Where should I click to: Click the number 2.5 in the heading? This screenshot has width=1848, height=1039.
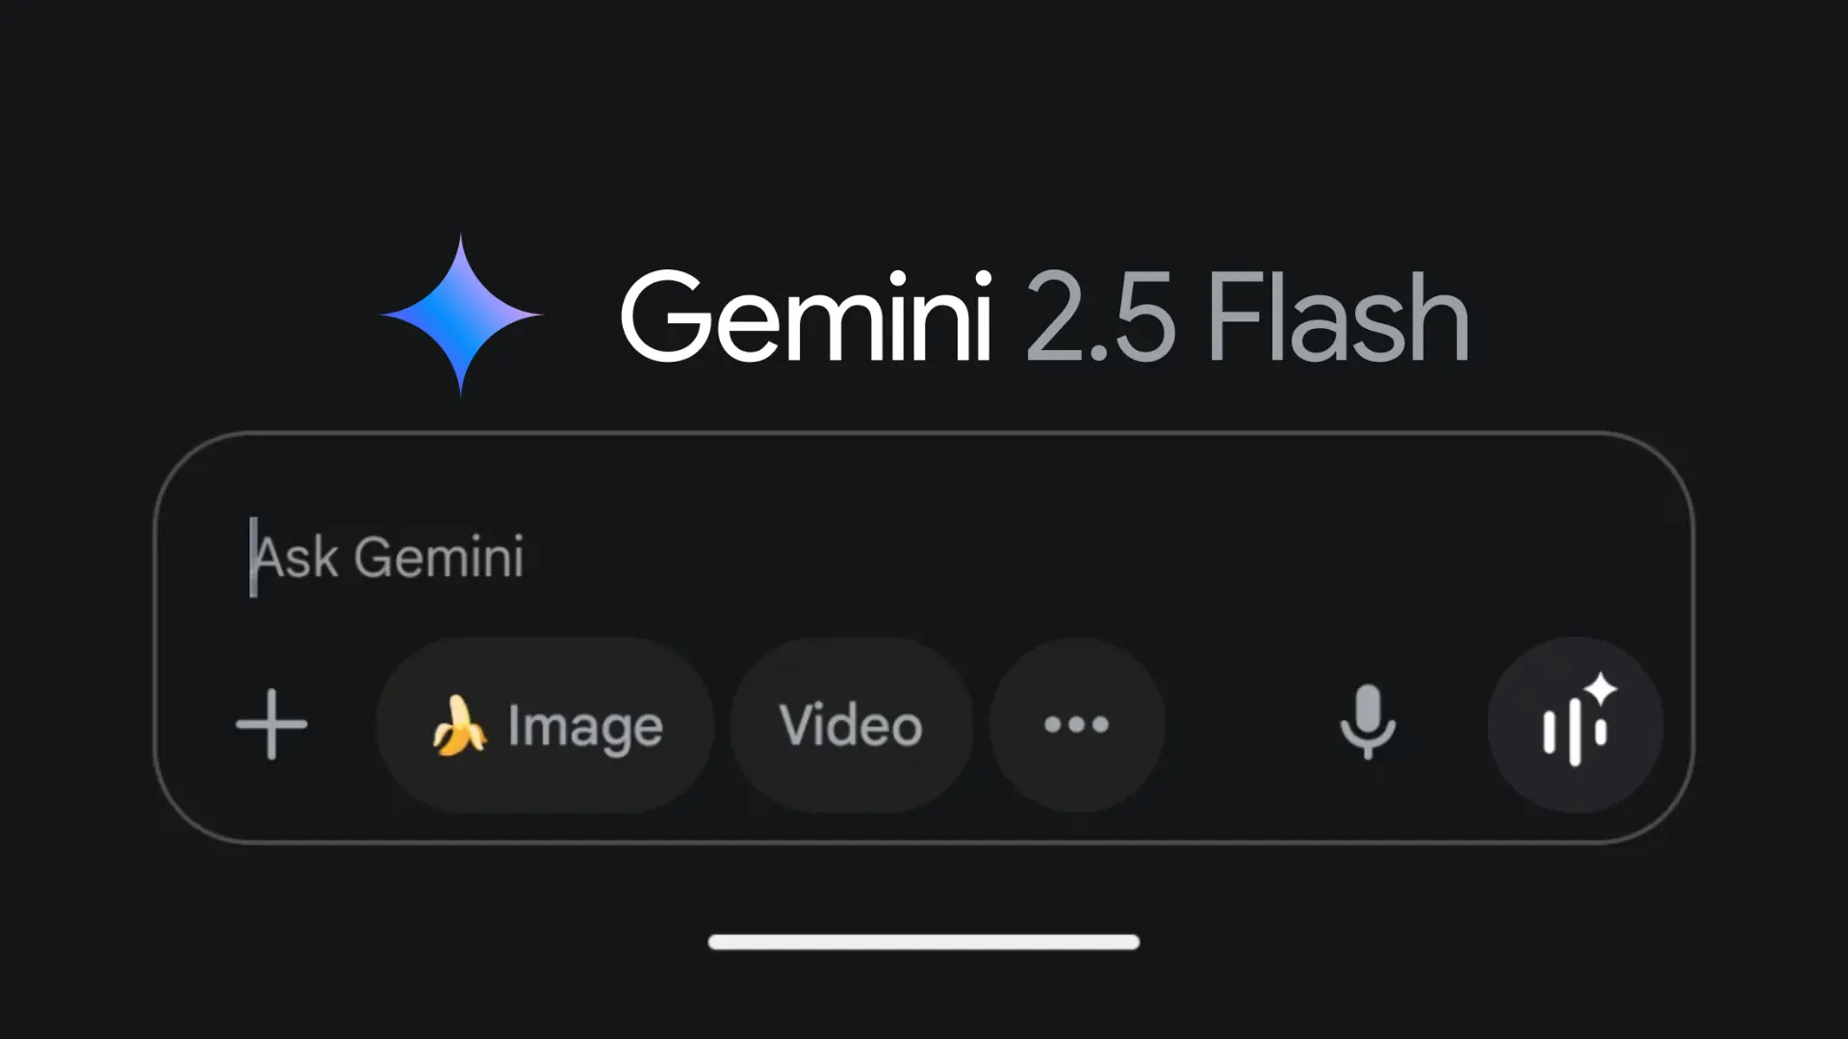point(1100,317)
